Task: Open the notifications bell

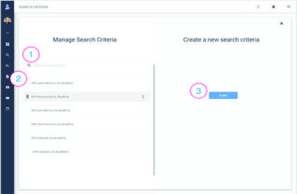Action: click(273, 7)
